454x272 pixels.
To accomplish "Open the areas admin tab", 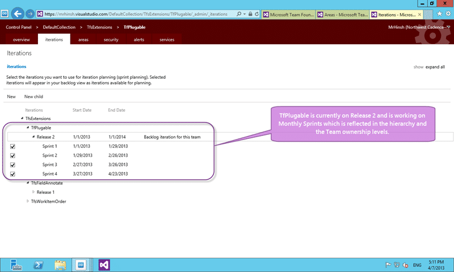I will 83,40.
